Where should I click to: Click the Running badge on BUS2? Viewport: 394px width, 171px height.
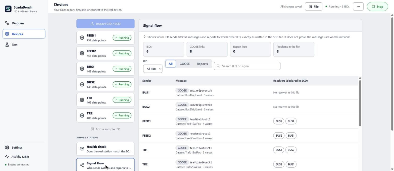122,84
